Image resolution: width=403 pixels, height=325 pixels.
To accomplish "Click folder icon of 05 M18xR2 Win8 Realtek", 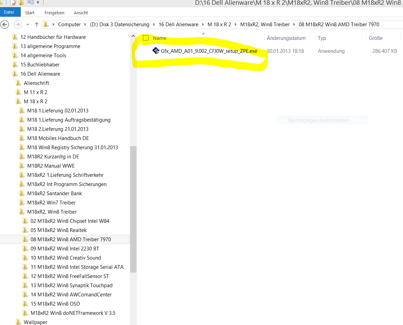I will (25, 230).
